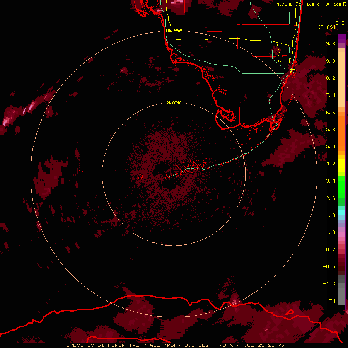Select the 4.2 scale value

click(331, 164)
